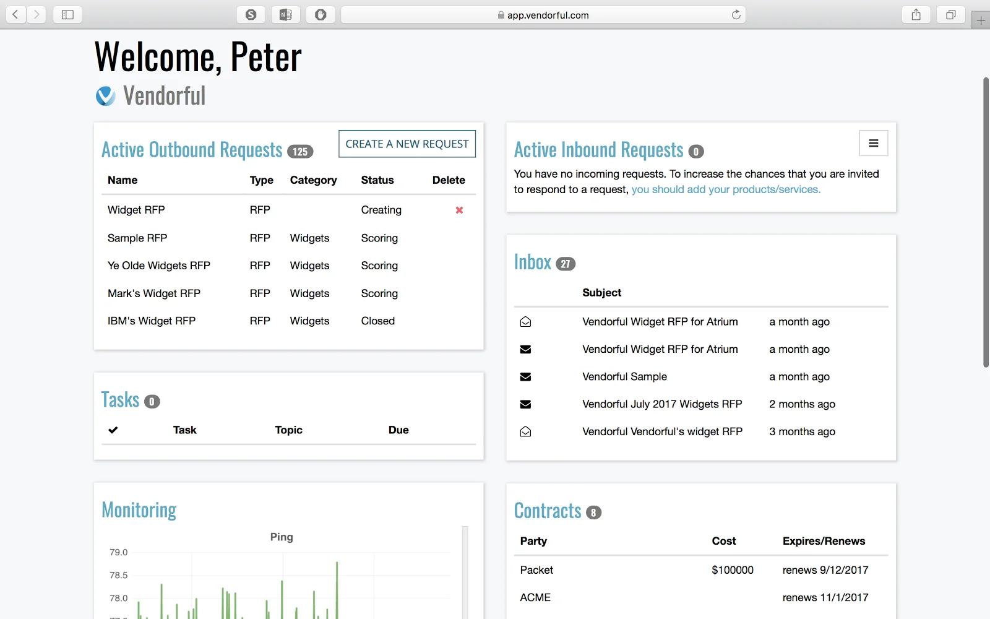Viewport: 990px width, 619px height.
Task: Click the 8 contracts count badge
Action: (x=593, y=513)
